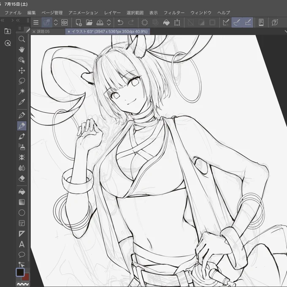Viewport: 287px width, 287px height.
Task: Save the illustration using command bar
Action: click(x=100, y=22)
